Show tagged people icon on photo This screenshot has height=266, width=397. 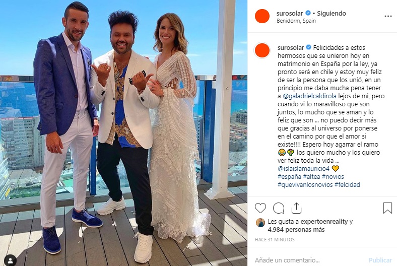[x=11, y=260]
